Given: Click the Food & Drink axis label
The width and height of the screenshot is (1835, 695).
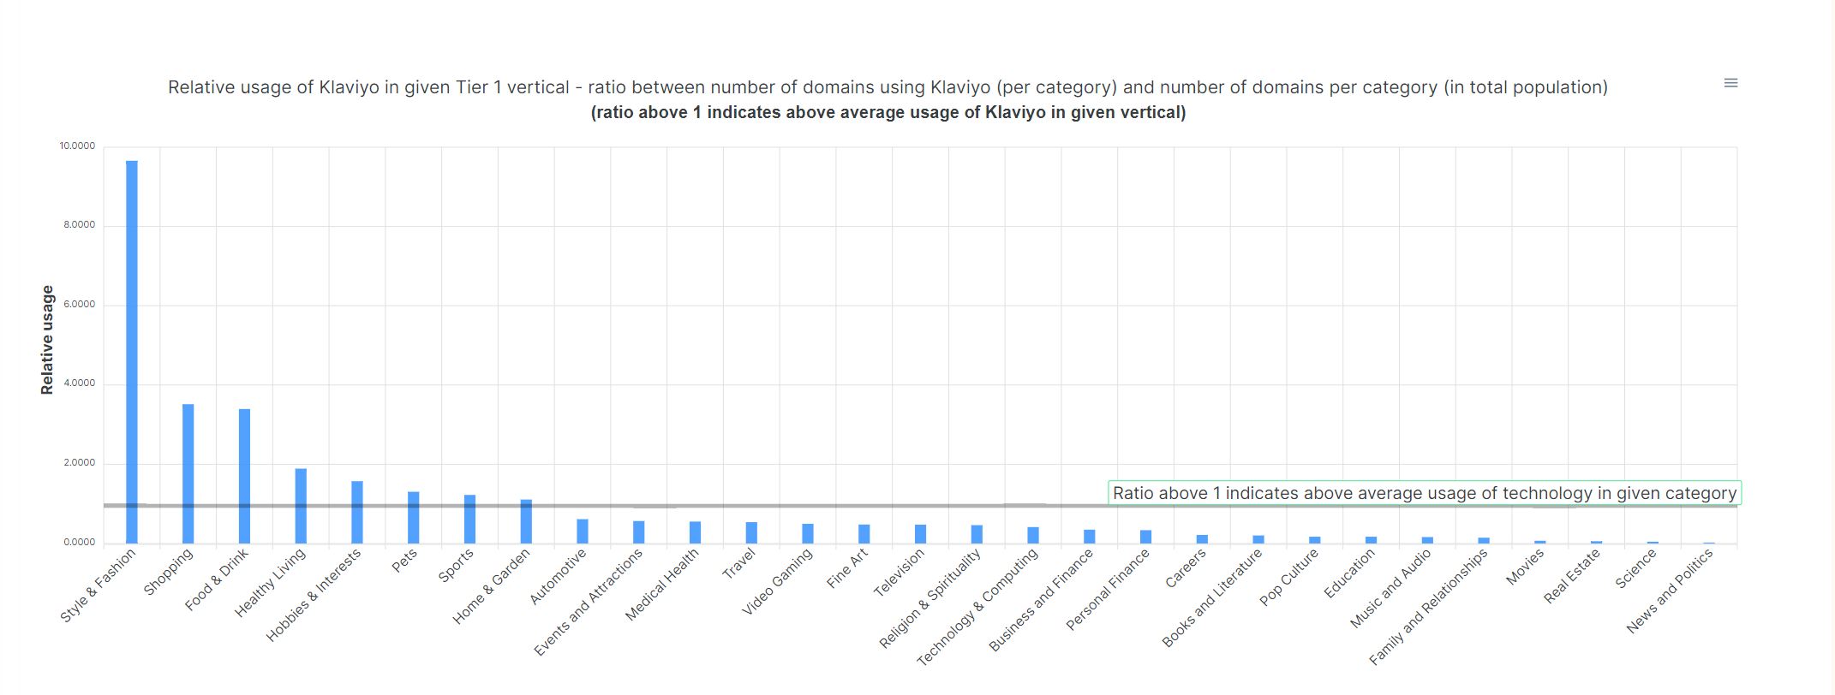Looking at the screenshot, I should click(x=216, y=579).
